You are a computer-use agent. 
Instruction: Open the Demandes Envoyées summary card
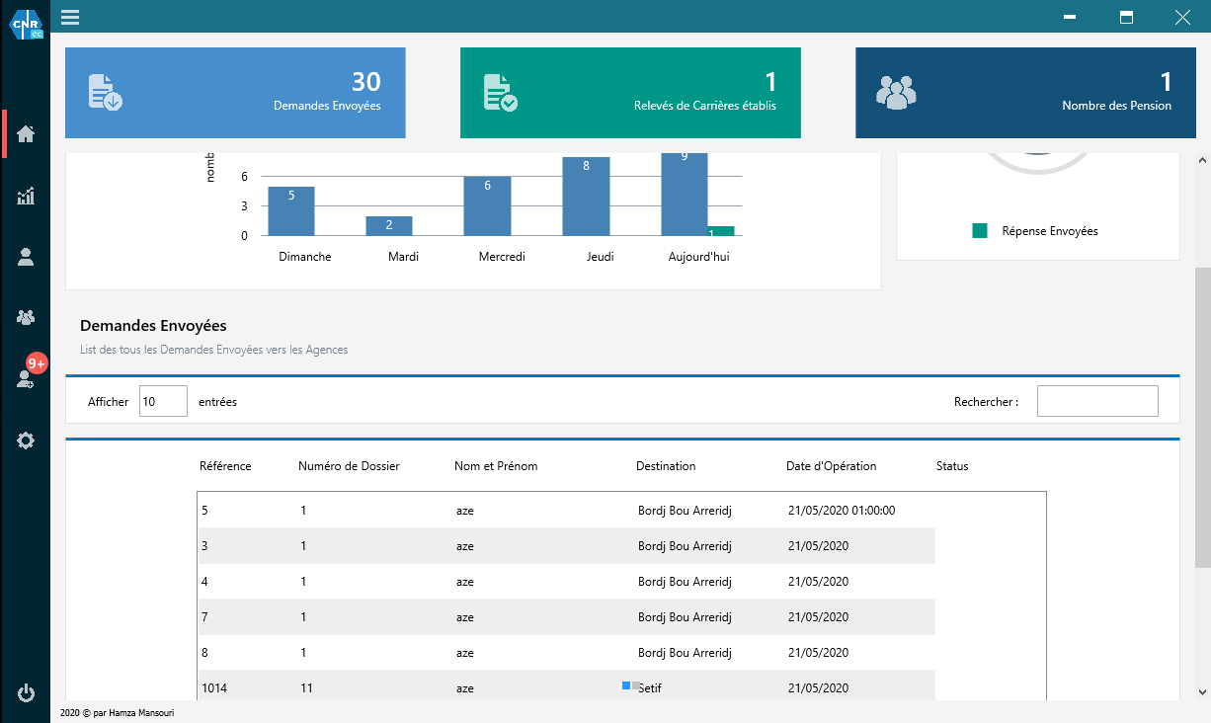(235, 93)
